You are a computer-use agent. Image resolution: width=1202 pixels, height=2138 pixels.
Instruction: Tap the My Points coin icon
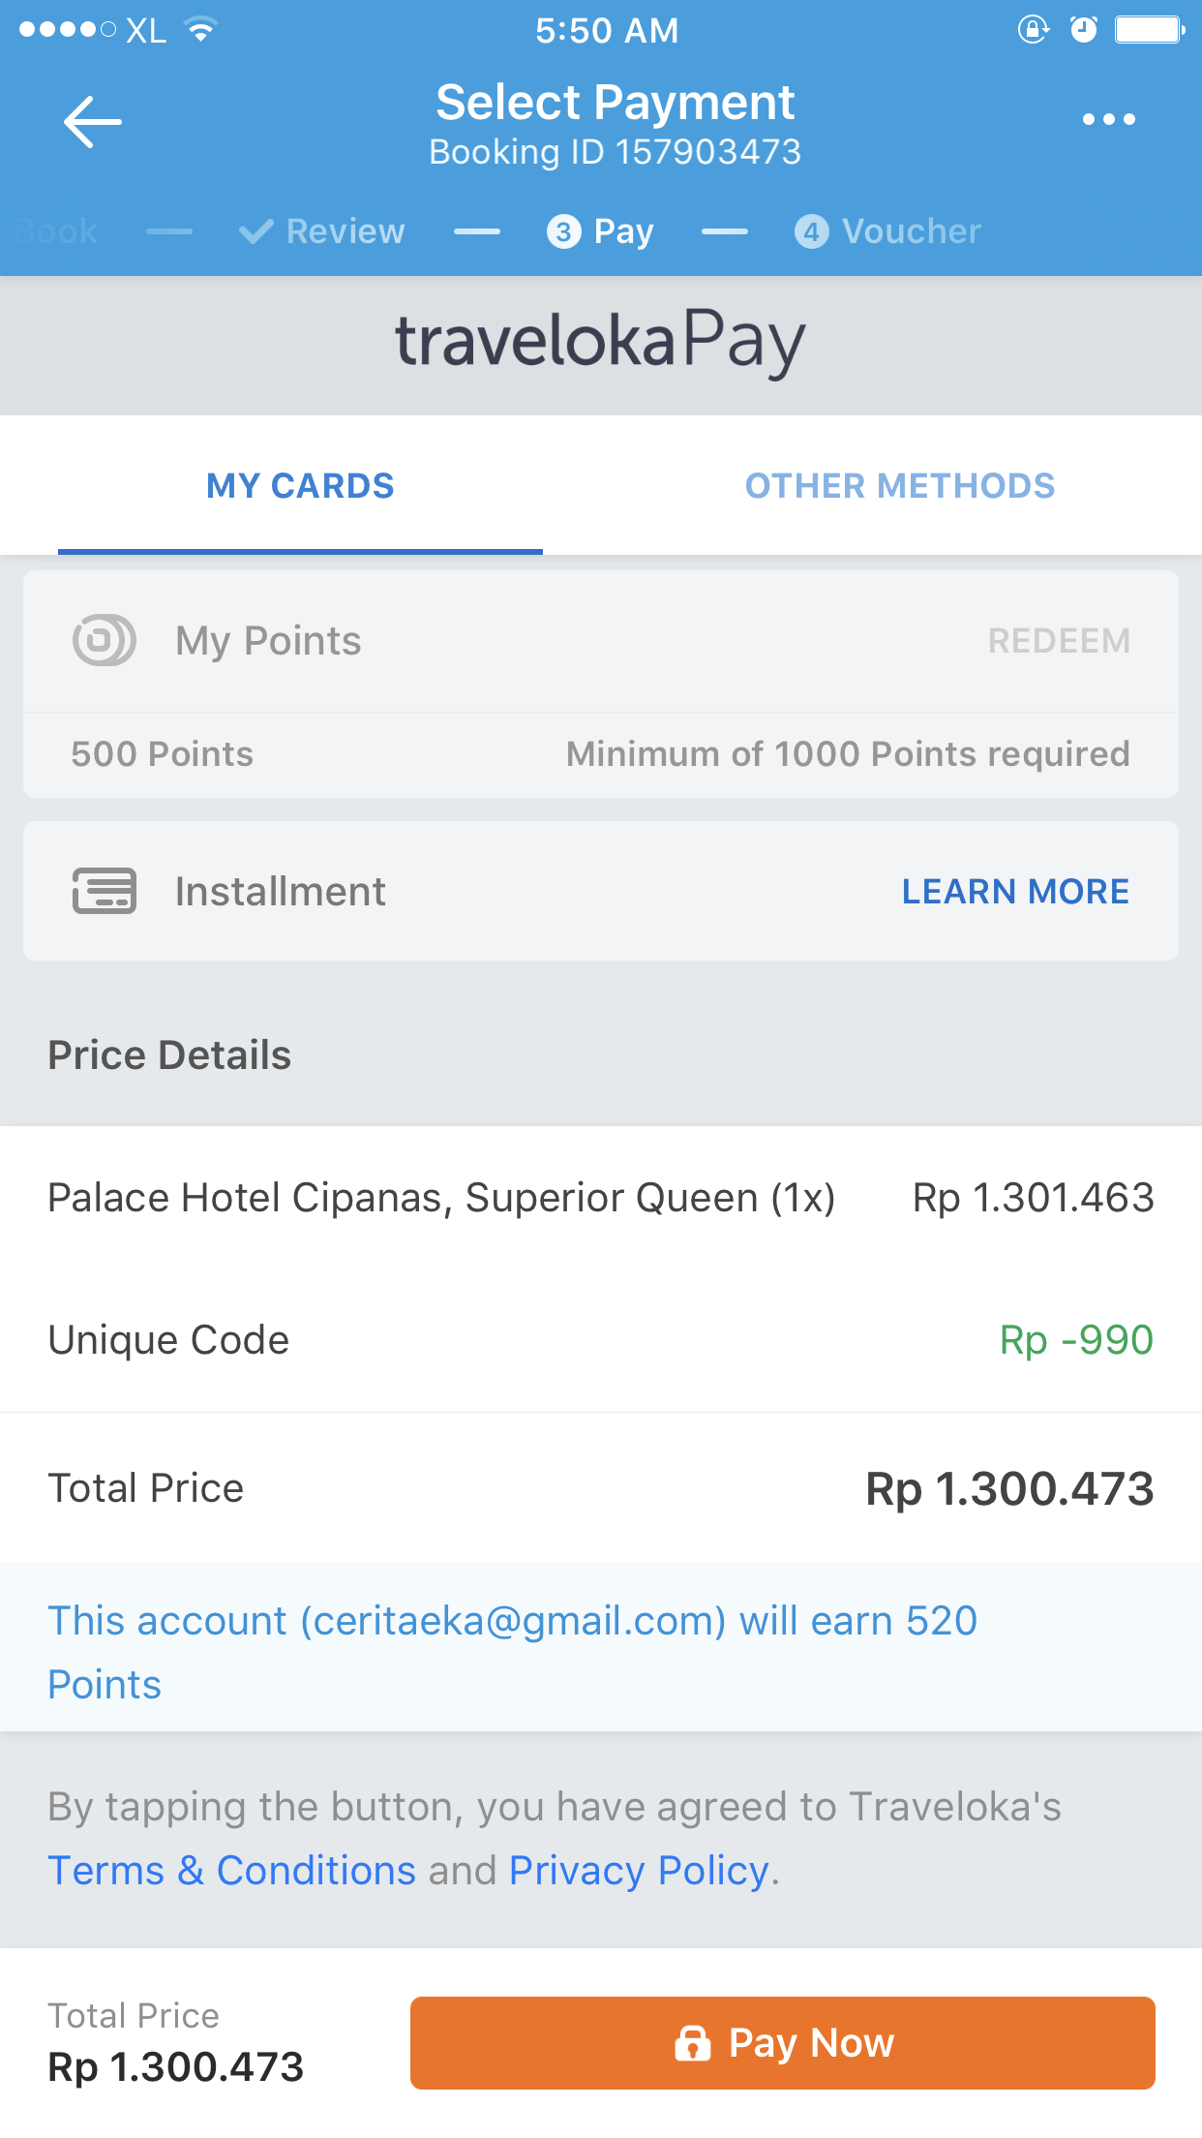tap(105, 640)
